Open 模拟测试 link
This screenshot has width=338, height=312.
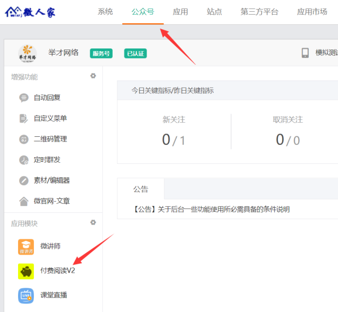[x=327, y=52]
